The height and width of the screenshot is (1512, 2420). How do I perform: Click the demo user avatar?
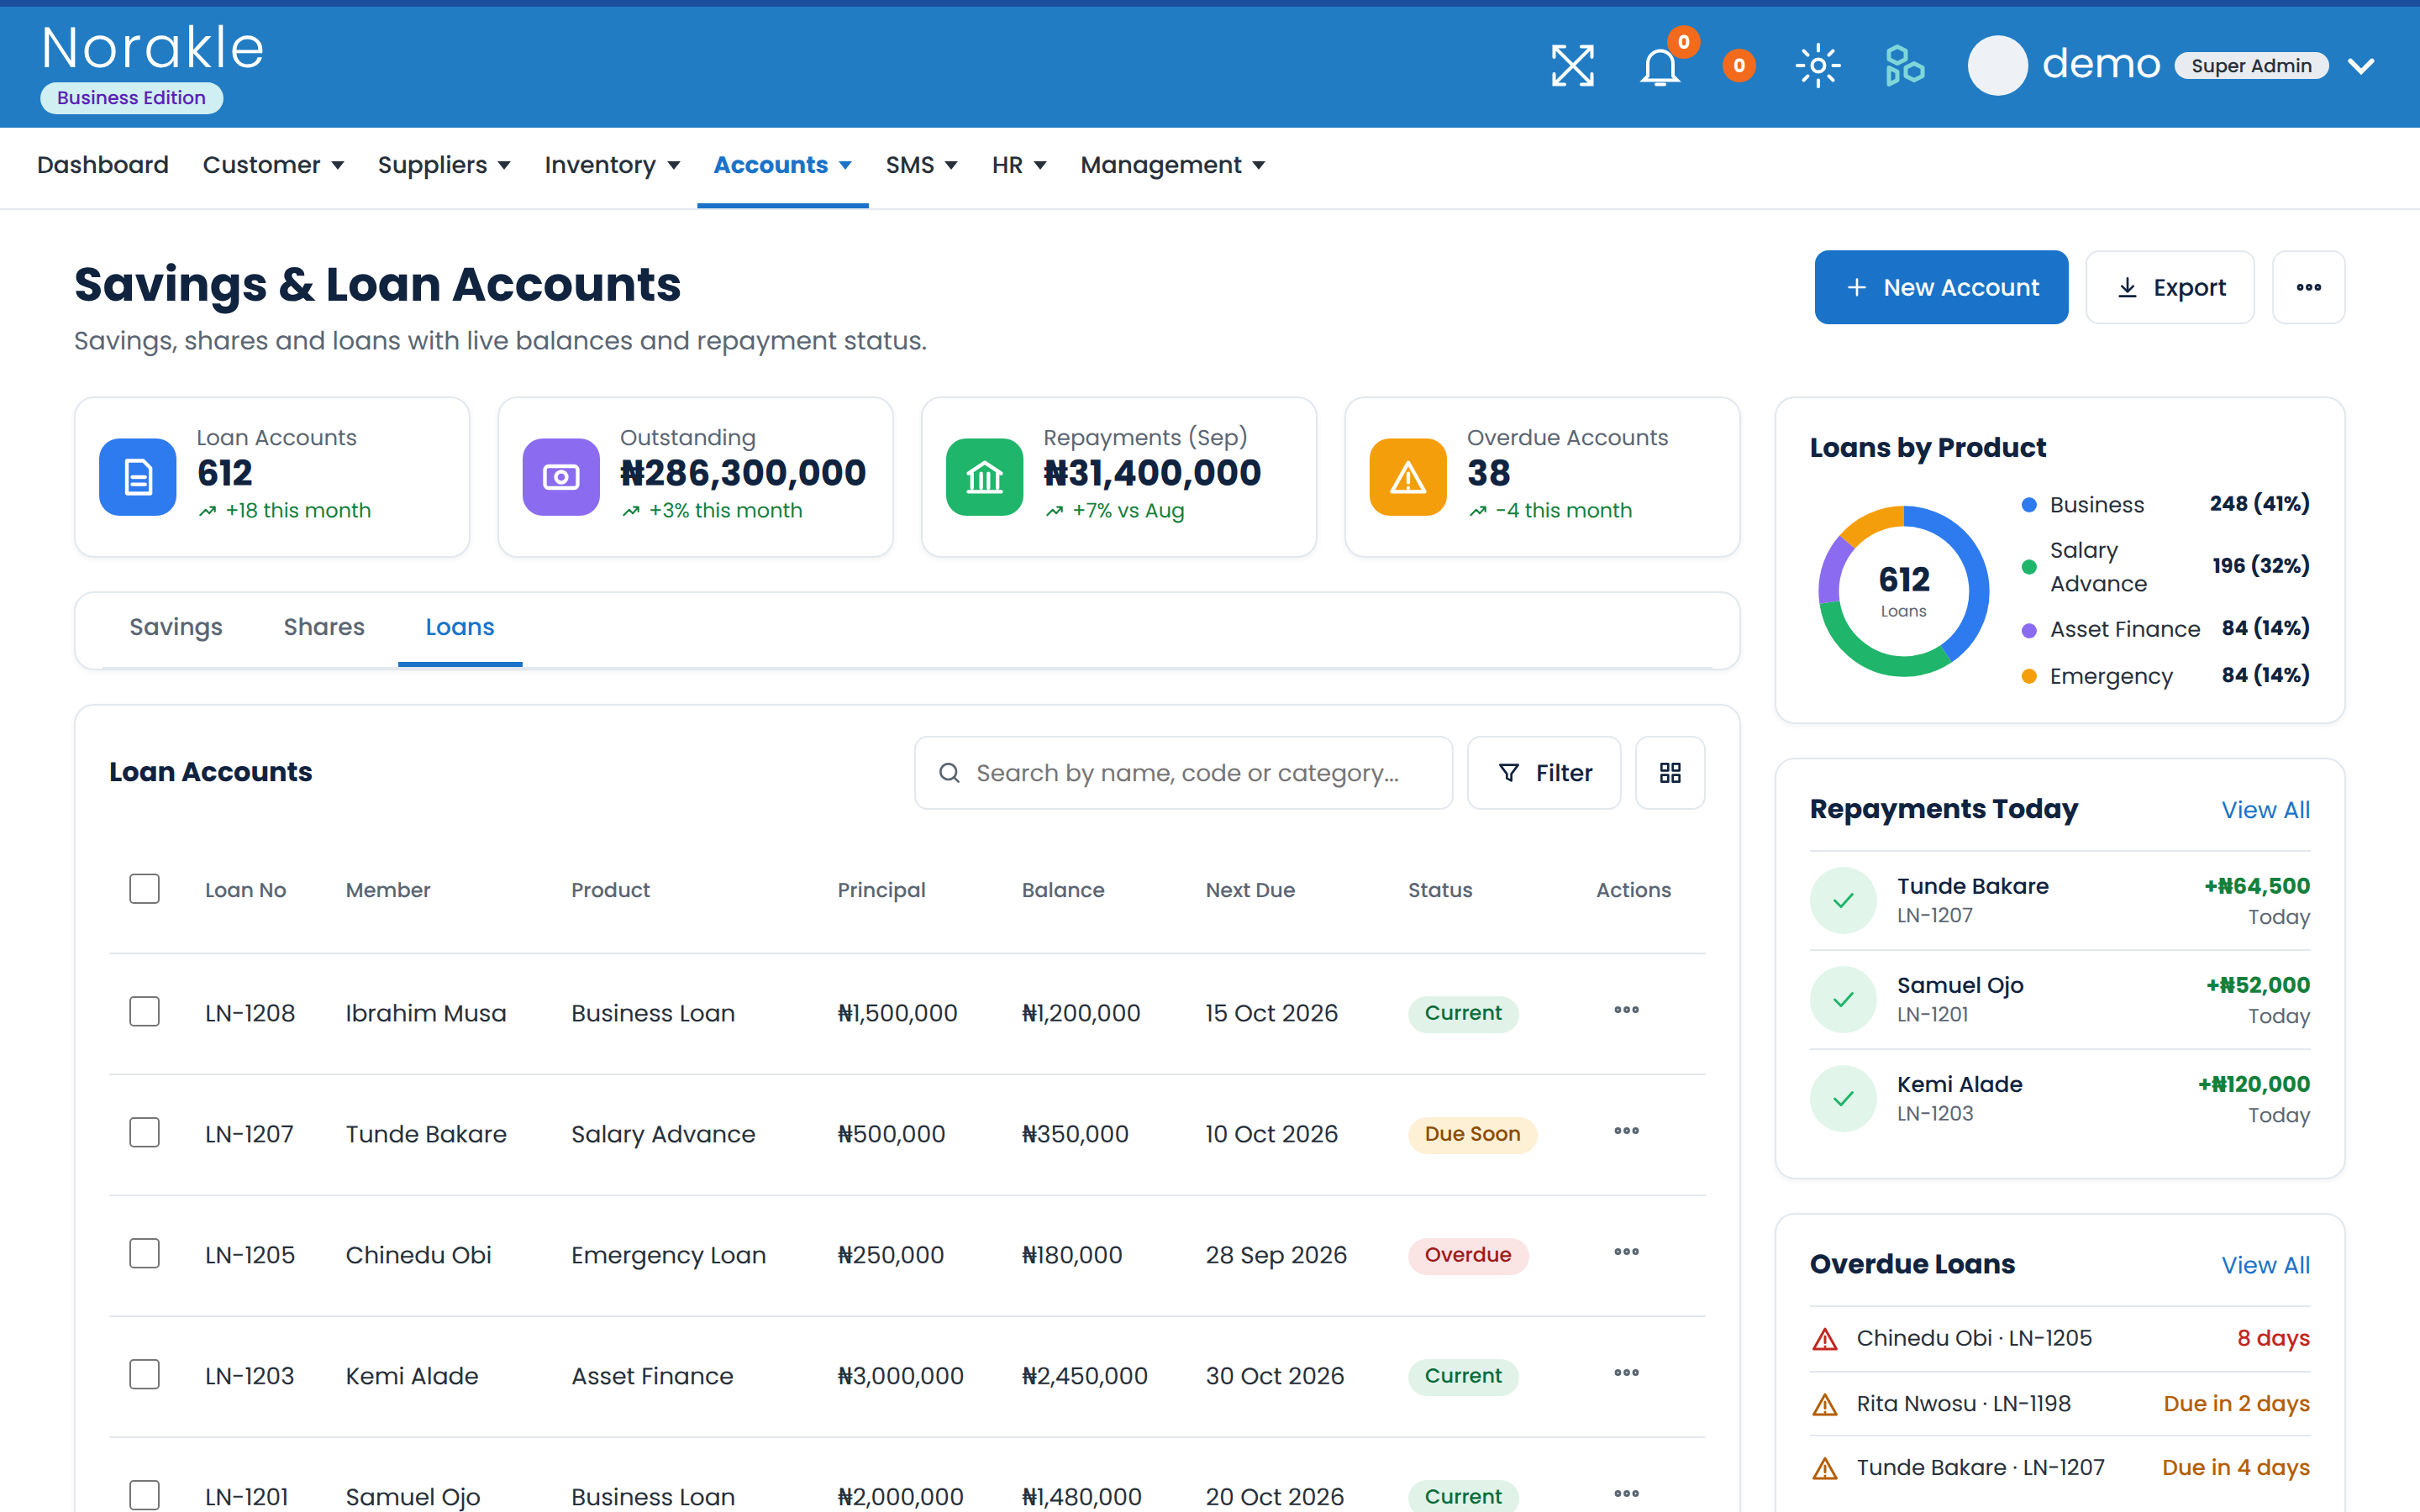[x=1997, y=66]
